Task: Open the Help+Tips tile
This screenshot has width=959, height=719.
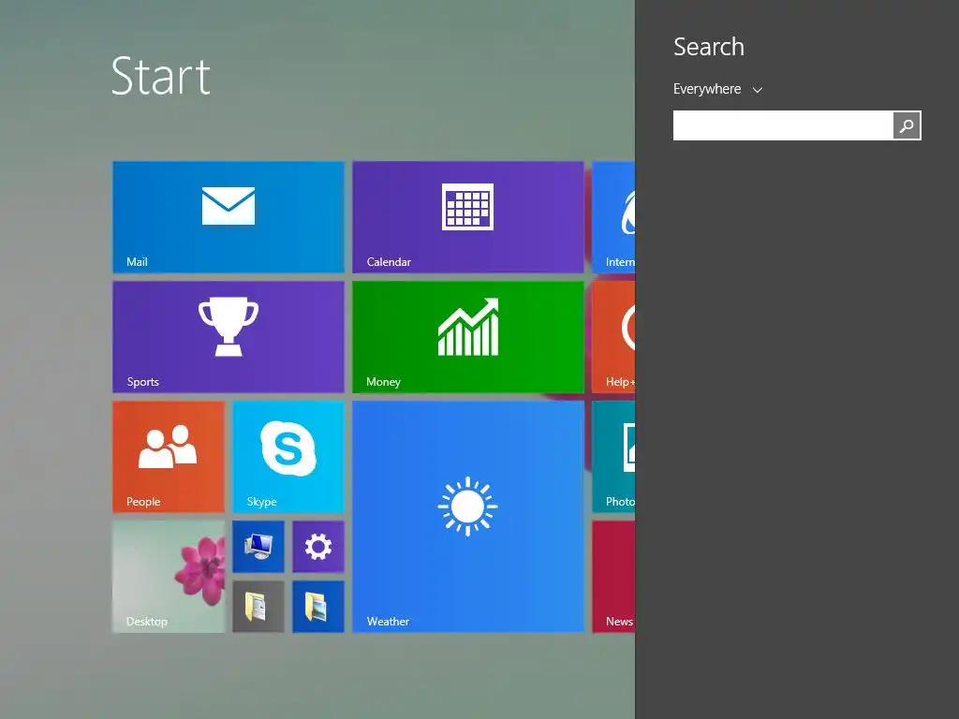Action: [x=613, y=337]
